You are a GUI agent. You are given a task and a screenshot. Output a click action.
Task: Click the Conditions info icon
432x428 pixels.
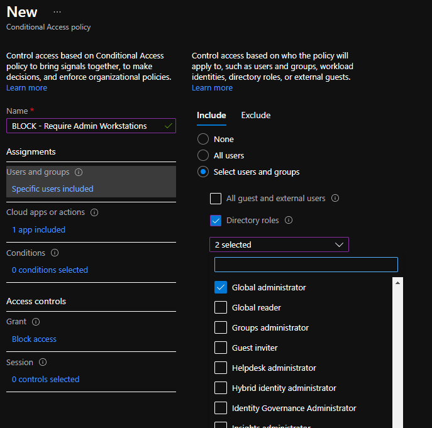(x=55, y=253)
